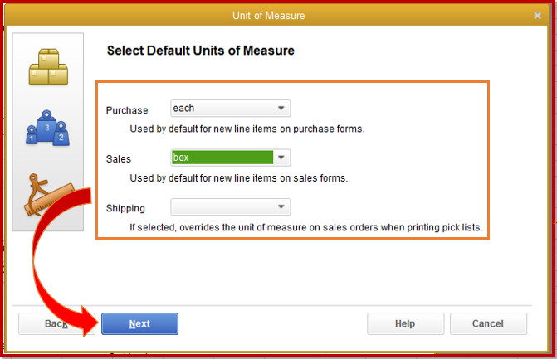This screenshot has width=557, height=359.
Task: Click the Shipping label
Action: click(125, 209)
